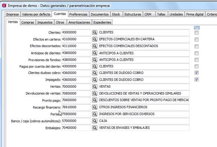Select the Expedientes sub-tab
The image size is (217, 147).
[x=102, y=22]
